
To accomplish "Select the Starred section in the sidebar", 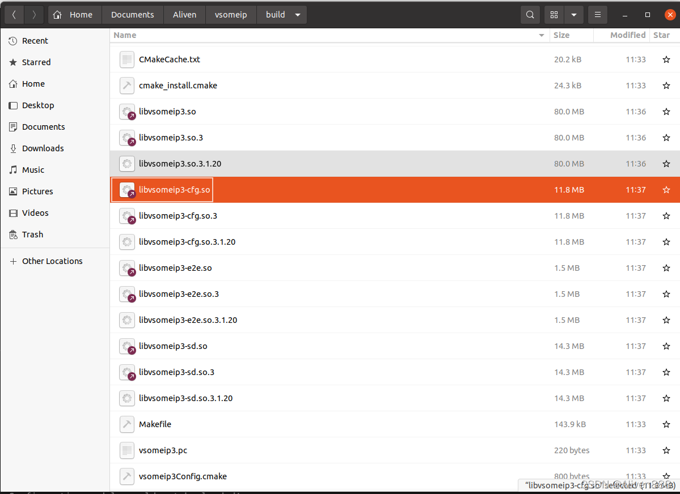I will click(x=35, y=62).
